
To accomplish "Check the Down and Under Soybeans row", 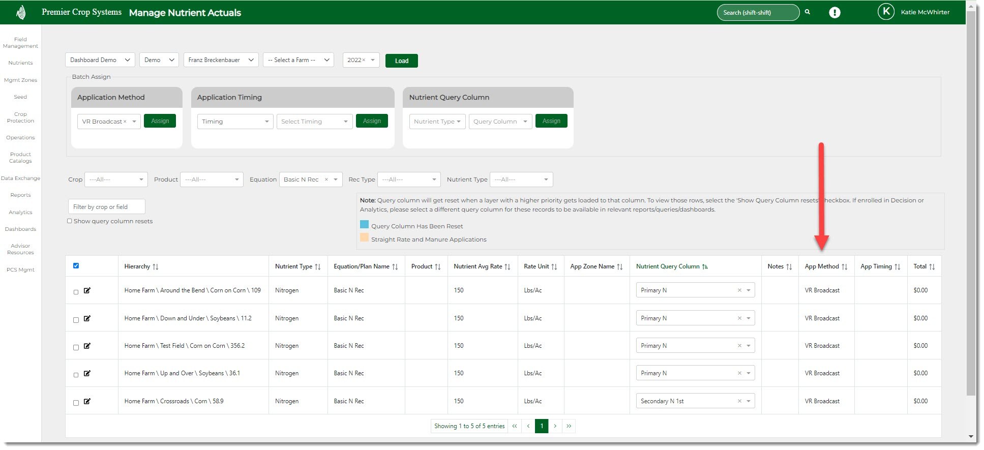I will (76, 320).
